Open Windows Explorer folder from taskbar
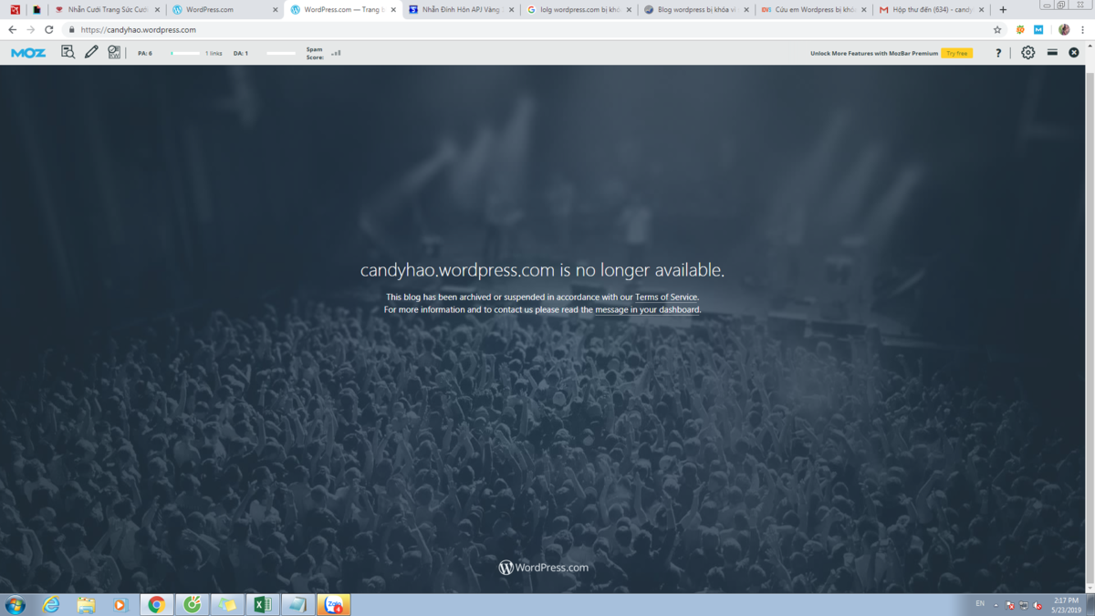This screenshot has height=616, width=1095. [x=86, y=605]
